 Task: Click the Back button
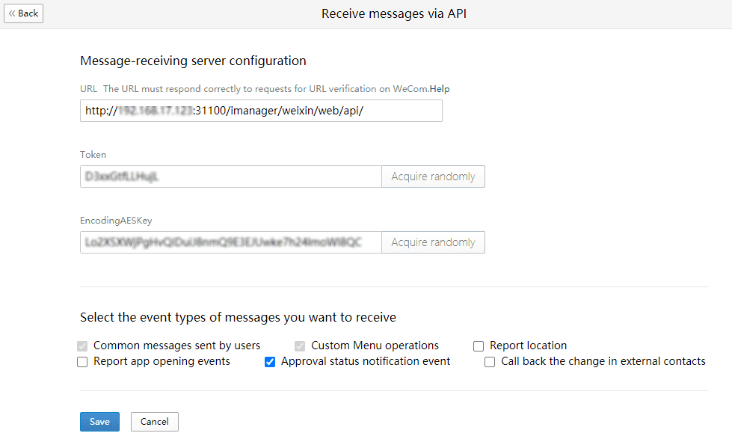[x=23, y=13]
